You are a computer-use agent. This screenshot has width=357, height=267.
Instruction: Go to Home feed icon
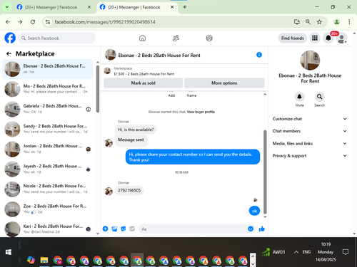[142, 38]
